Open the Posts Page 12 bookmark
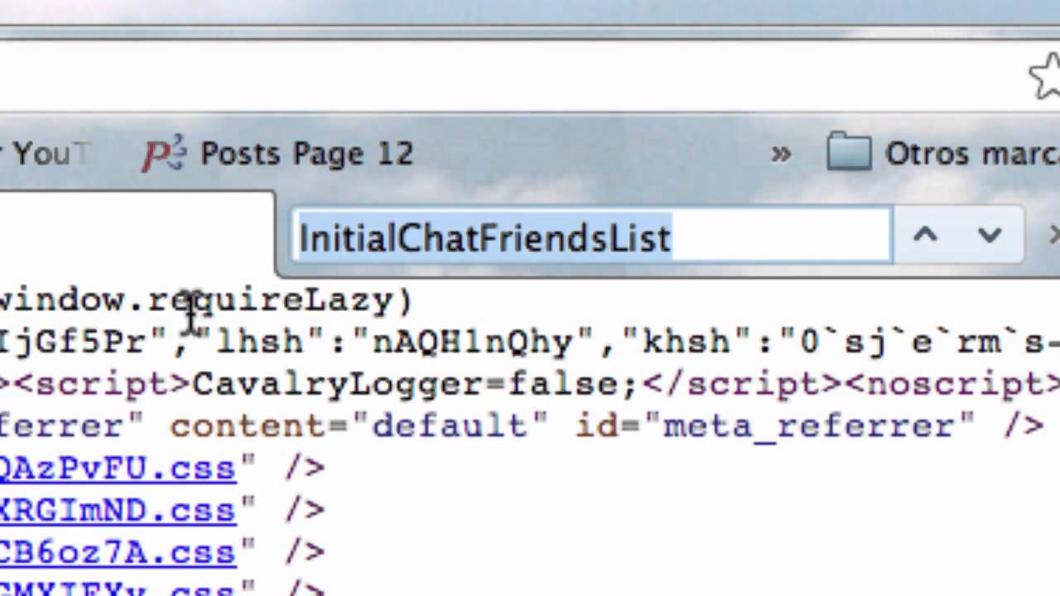Viewport: 1060px width, 596px height. click(279, 154)
